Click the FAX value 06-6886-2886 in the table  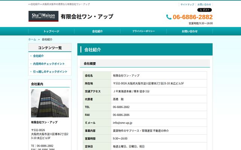point(121,115)
